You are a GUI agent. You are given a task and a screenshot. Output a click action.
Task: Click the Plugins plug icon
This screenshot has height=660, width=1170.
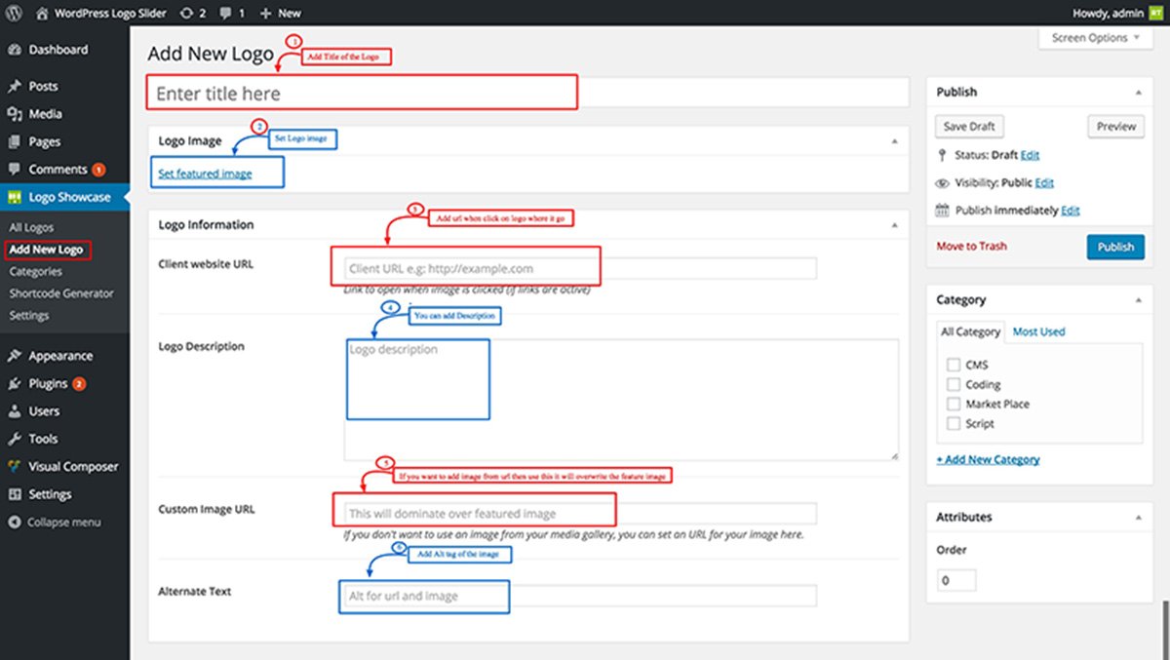tap(15, 383)
